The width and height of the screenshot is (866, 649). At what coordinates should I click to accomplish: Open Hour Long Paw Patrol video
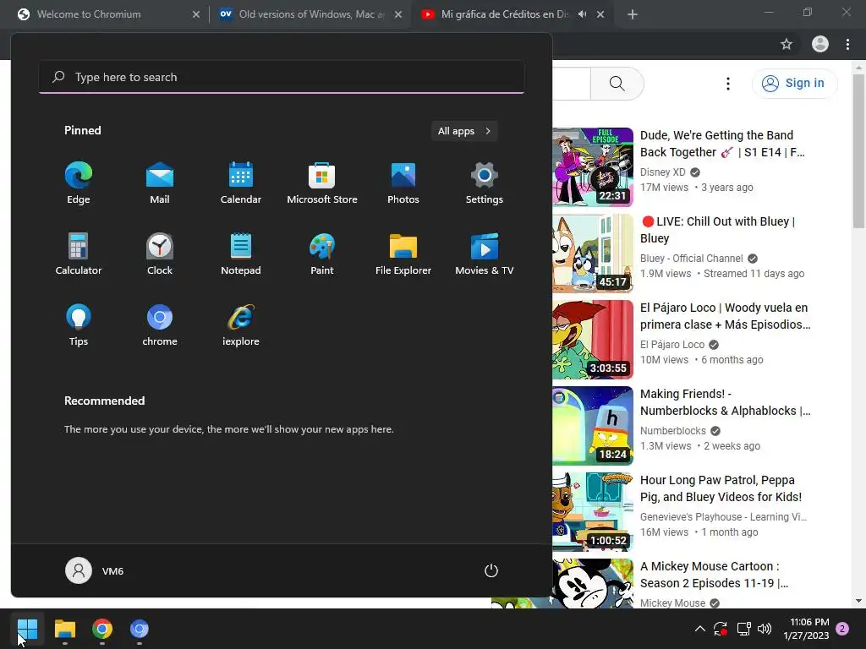pos(721,488)
